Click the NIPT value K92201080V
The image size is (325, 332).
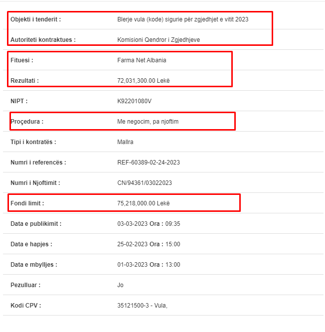coord(134,101)
